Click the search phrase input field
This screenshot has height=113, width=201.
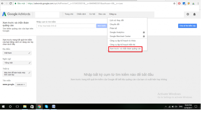[66, 26]
